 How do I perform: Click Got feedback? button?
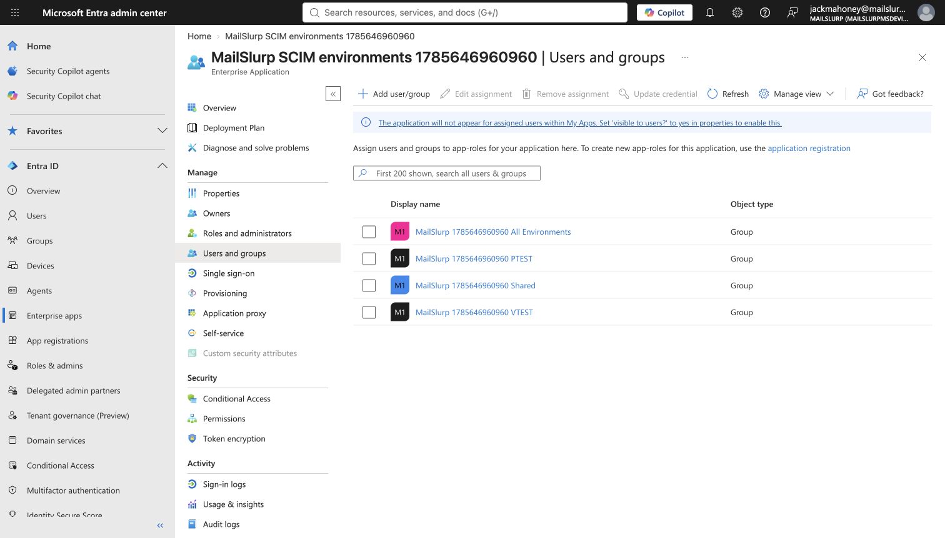891,94
